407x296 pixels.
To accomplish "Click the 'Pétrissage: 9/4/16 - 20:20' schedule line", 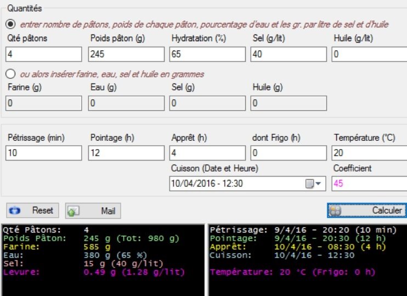I will pos(303,230).
